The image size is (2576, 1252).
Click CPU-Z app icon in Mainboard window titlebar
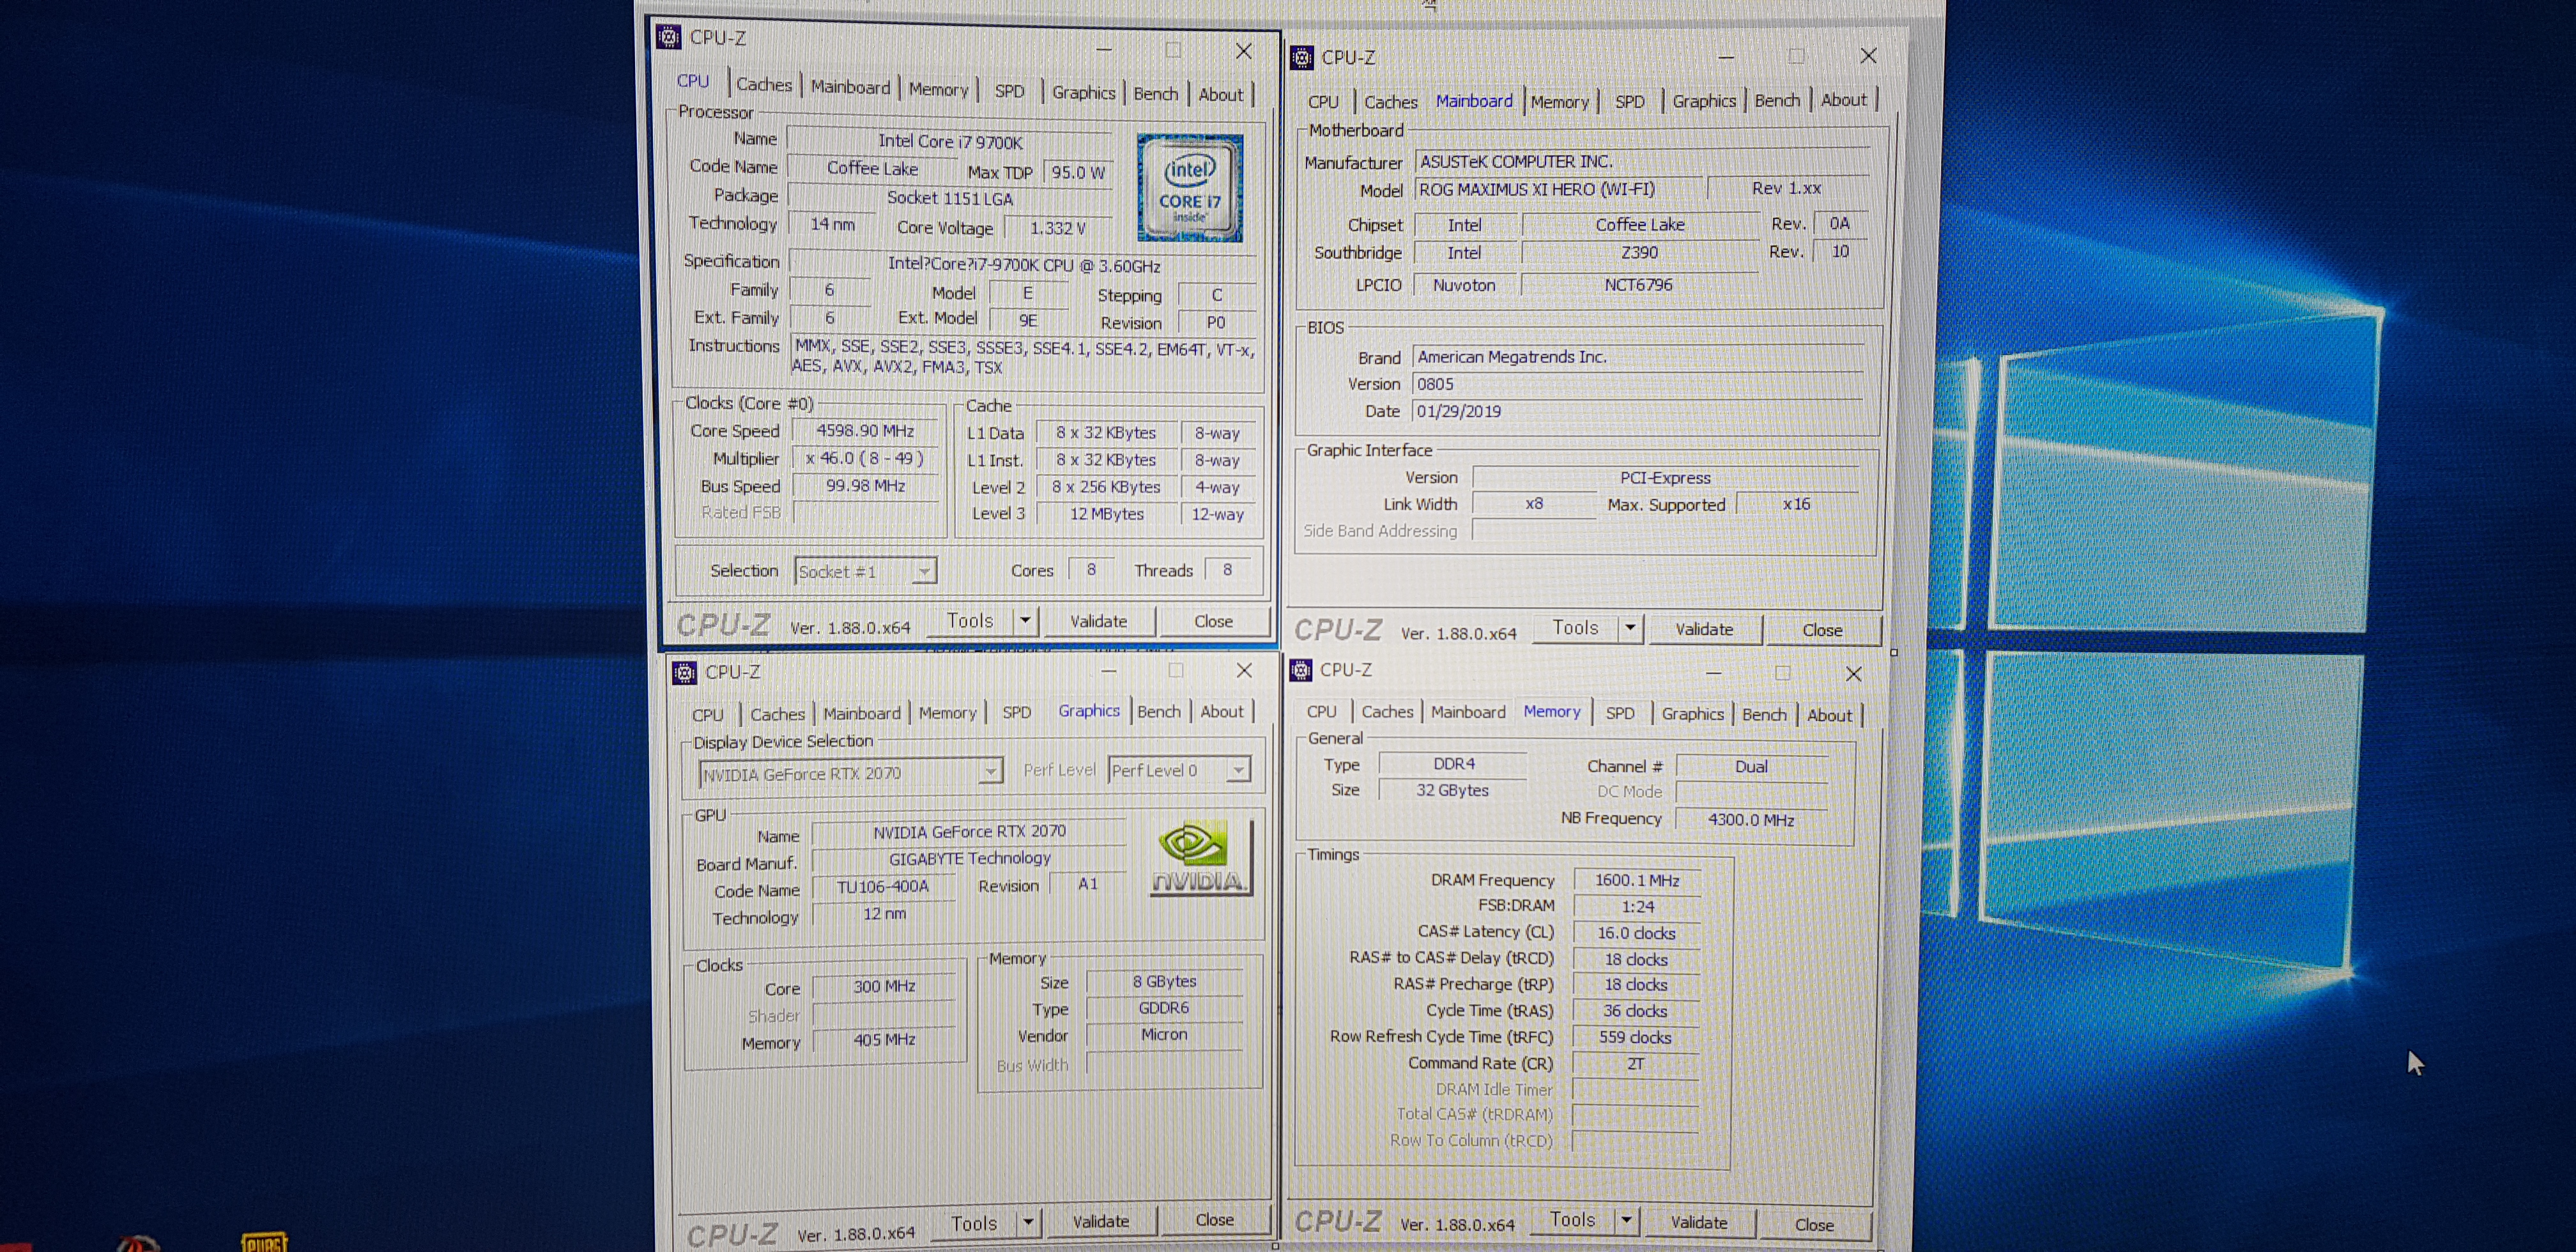[1301, 58]
